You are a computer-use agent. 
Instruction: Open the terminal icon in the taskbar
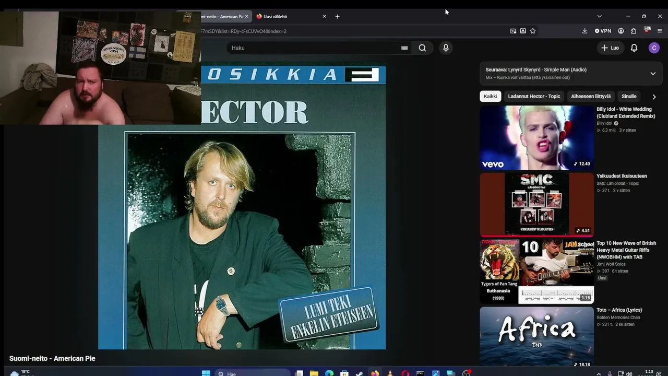(x=420, y=373)
